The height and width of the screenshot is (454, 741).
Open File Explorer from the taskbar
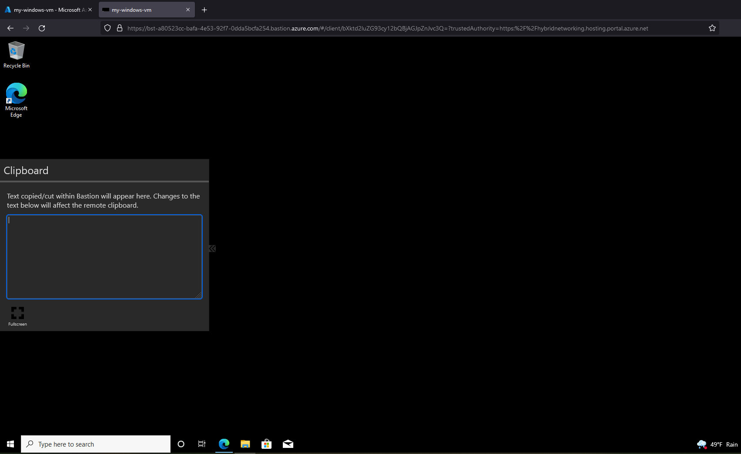click(x=245, y=444)
